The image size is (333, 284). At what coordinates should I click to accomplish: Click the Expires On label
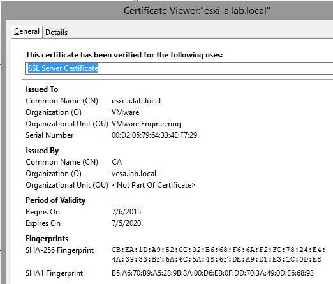tap(43, 223)
